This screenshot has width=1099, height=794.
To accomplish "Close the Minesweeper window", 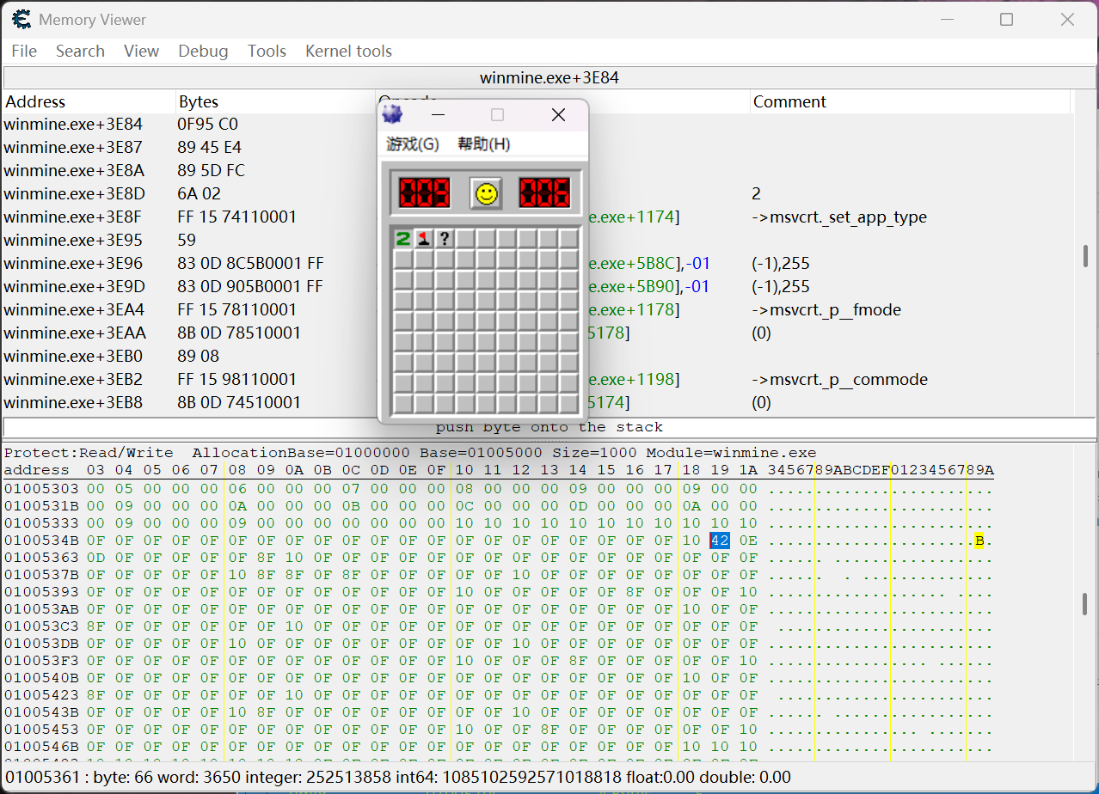I will click(558, 115).
